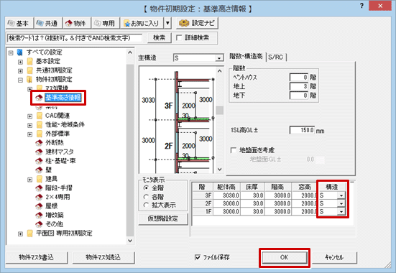This screenshot has width=396, height=273.
Task: Toggle the 地盤面を考慮 checkbox
Action: coord(234,151)
